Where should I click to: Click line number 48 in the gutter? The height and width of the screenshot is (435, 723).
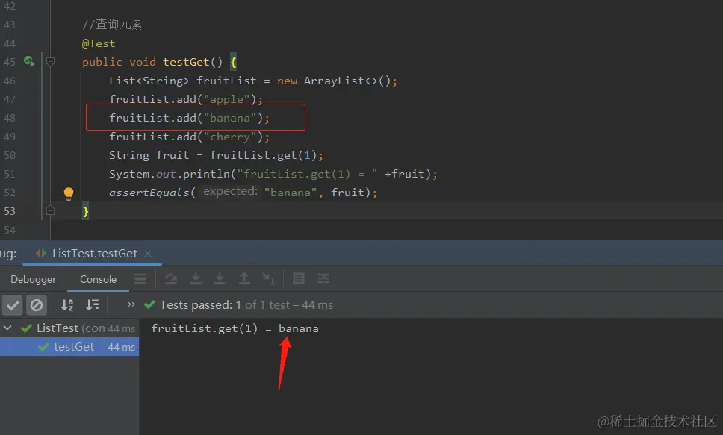pos(9,118)
